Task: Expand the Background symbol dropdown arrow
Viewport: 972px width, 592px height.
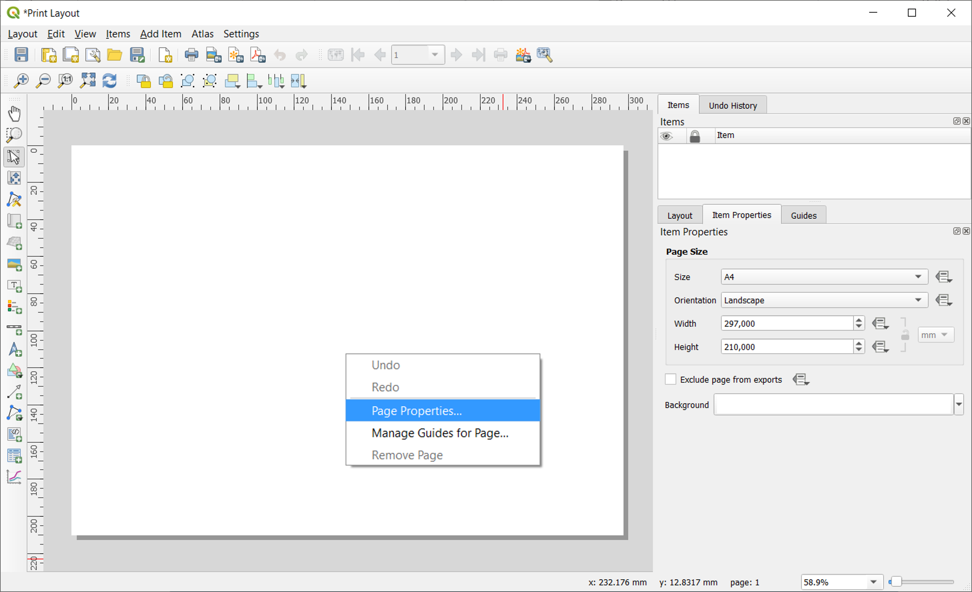Action: pos(959,405)
